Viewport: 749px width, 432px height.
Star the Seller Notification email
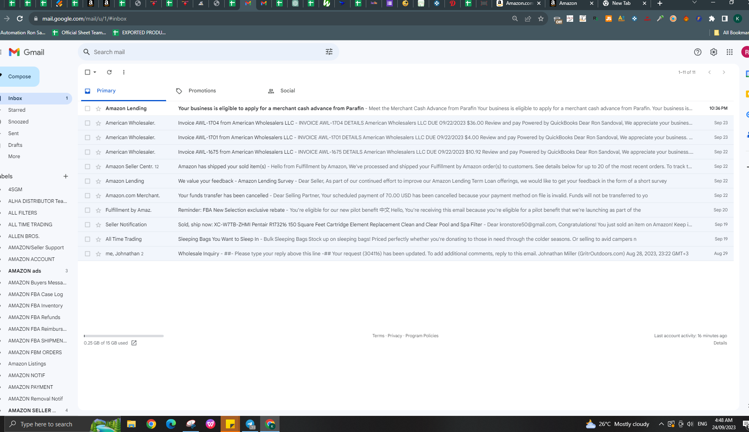tap(98, 225)
